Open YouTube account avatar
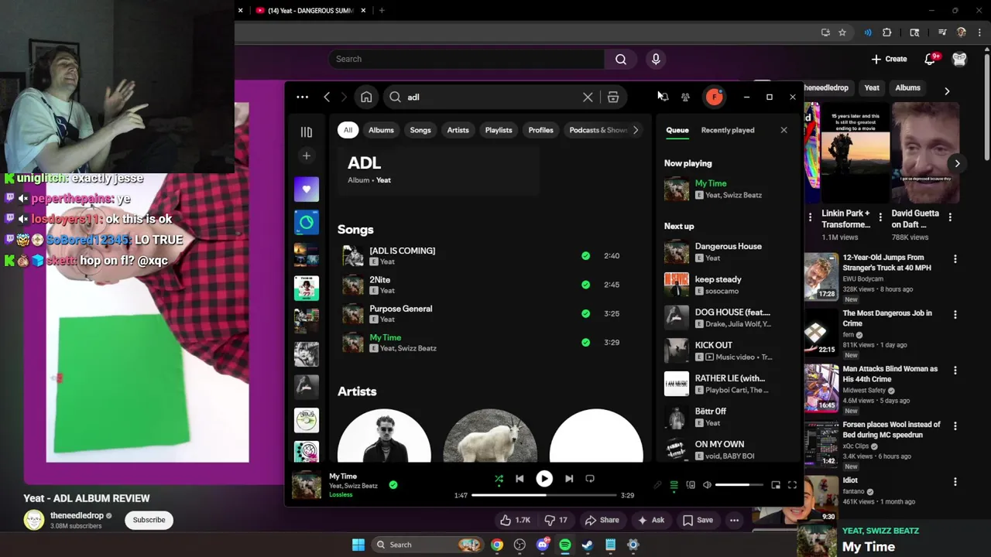The image size is (991, 557). tap(959, 59)
